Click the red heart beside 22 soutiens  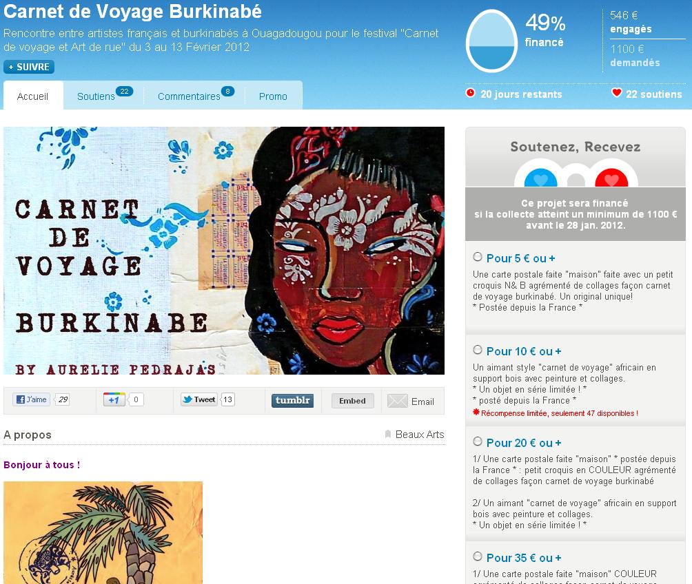point(617,93)
